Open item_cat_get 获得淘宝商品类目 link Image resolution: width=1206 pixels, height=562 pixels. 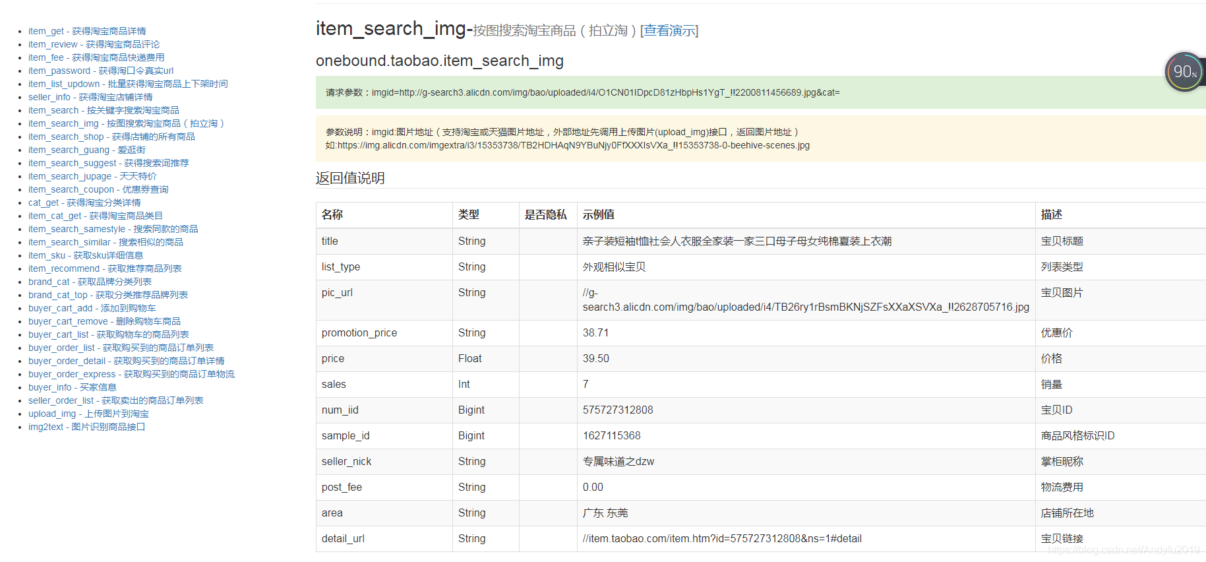pos(96,216)
